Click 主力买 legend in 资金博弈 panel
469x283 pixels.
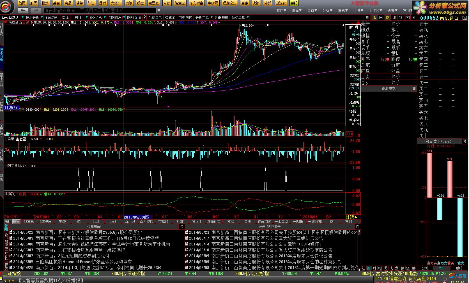pyautogui.click(x=432, y=263)
